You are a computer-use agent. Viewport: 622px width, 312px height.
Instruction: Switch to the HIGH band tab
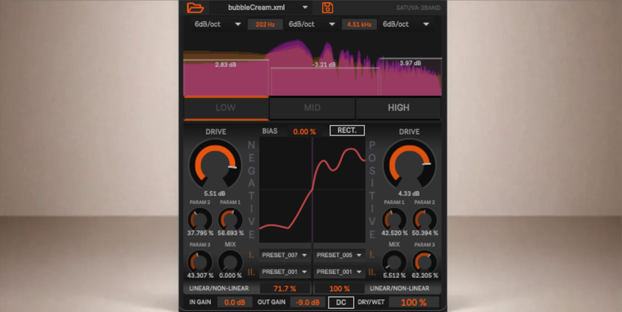coord(398,108)
